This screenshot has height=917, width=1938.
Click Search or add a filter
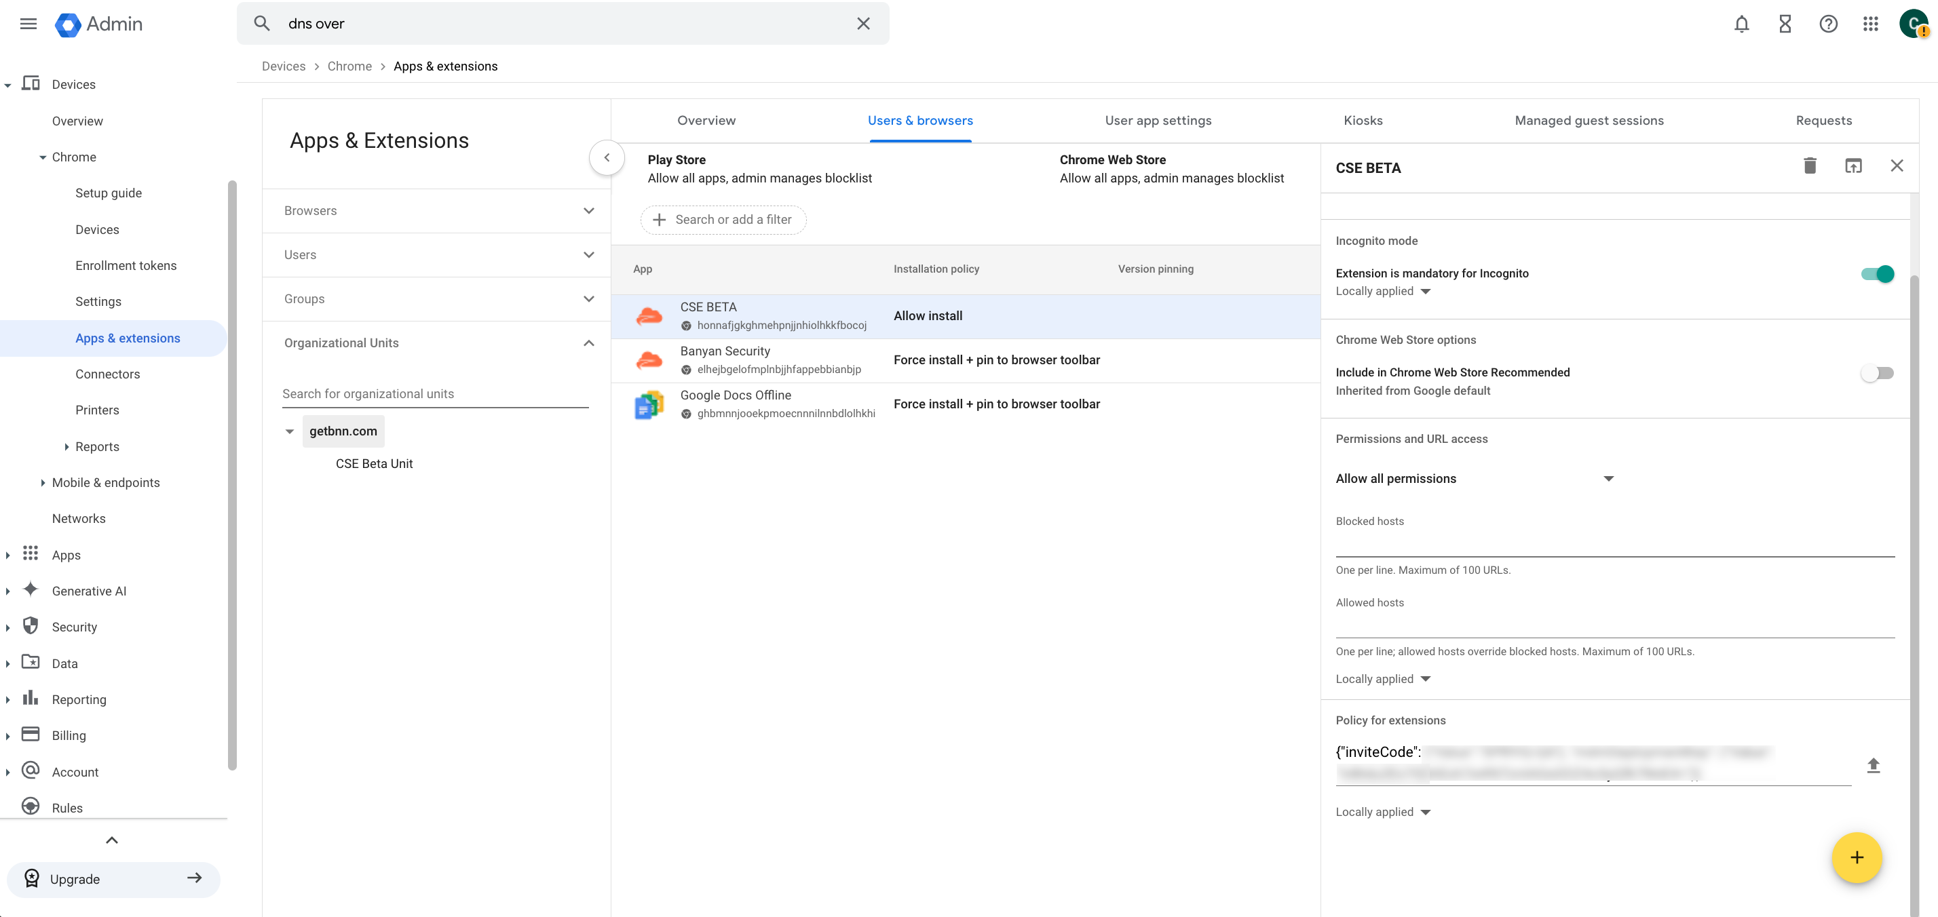coord(723,220)
